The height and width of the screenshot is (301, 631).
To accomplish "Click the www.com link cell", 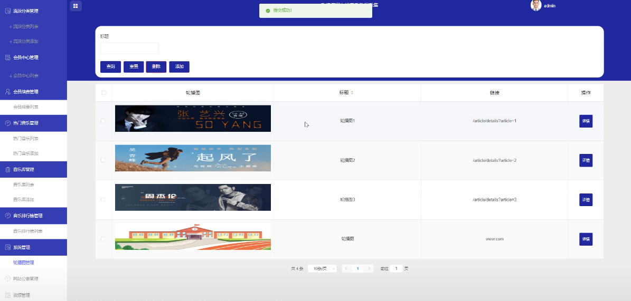I will [x=495, y=239].
